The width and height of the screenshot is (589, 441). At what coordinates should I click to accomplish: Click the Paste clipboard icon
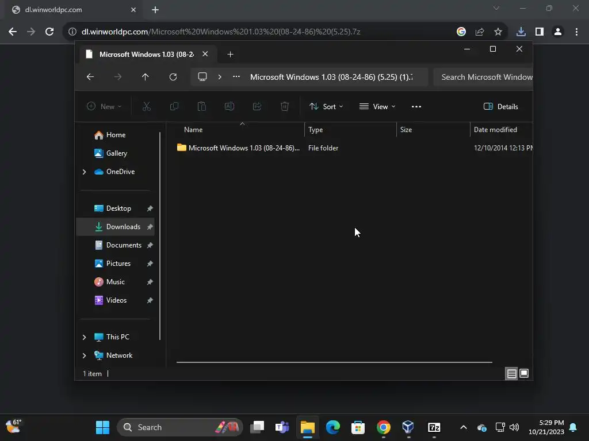[202, 106]
